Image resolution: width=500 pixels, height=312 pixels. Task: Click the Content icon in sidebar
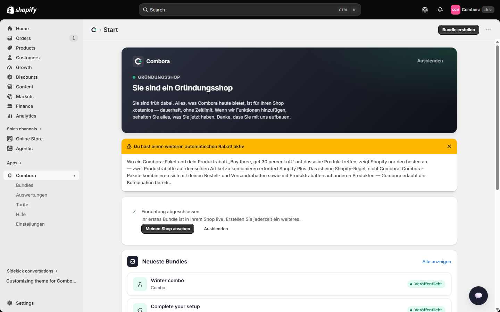(10, 87)
